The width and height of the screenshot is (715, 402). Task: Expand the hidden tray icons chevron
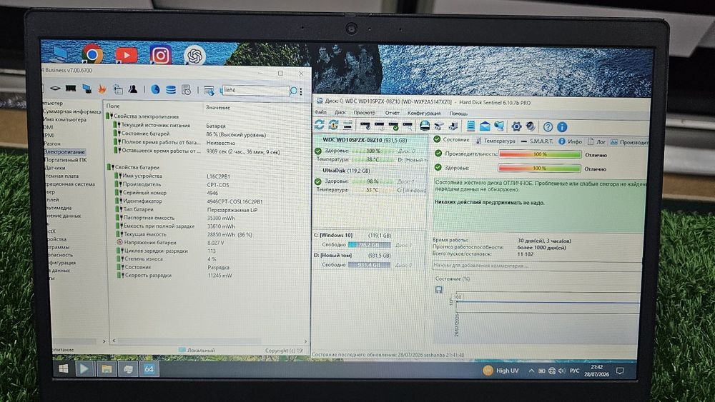[x=531, y=371]
